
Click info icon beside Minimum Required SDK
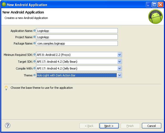[34, 55]
